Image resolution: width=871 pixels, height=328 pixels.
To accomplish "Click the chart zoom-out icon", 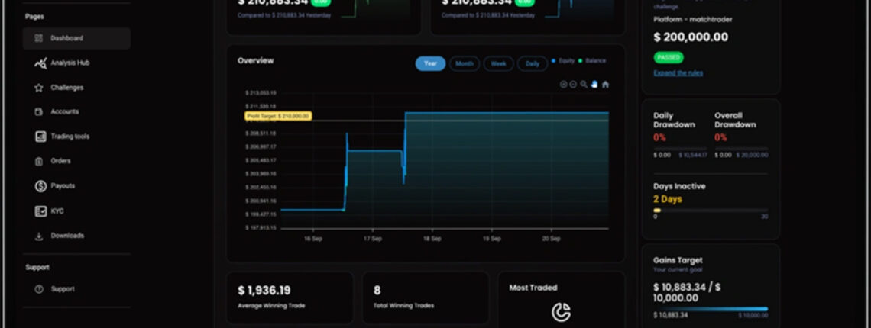I will click(x=573, y=85).
